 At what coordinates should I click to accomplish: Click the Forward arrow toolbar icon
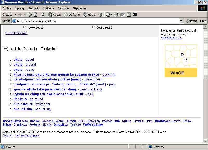click(x=20, y=15)
